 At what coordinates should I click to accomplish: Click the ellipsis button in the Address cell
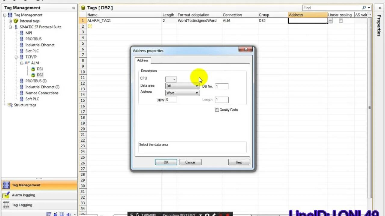pyautogui.click(x=330, y=21)
